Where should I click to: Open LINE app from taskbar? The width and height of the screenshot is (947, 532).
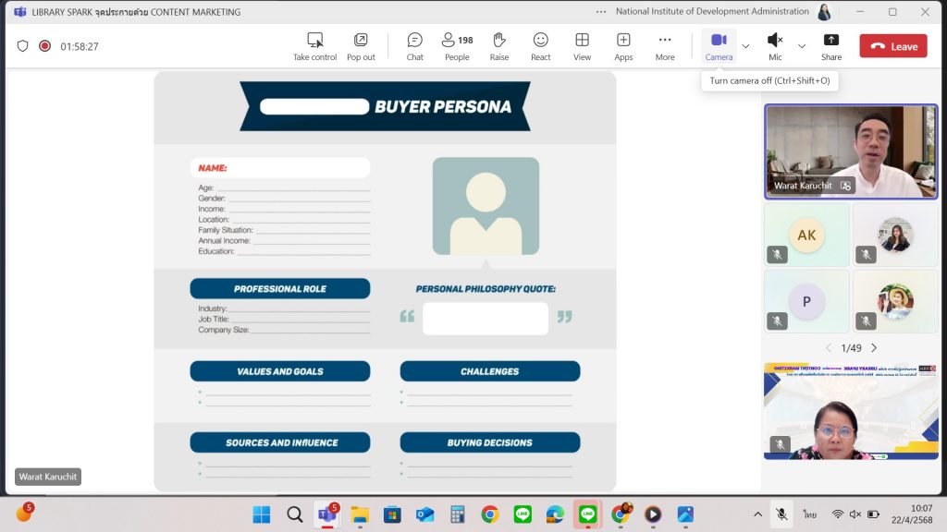523,514
